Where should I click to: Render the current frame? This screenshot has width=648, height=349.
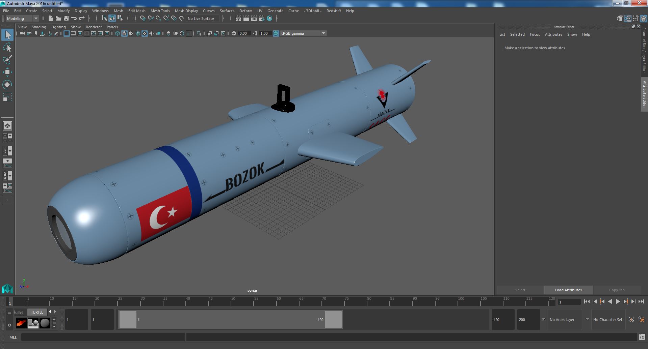pos(246,19)
